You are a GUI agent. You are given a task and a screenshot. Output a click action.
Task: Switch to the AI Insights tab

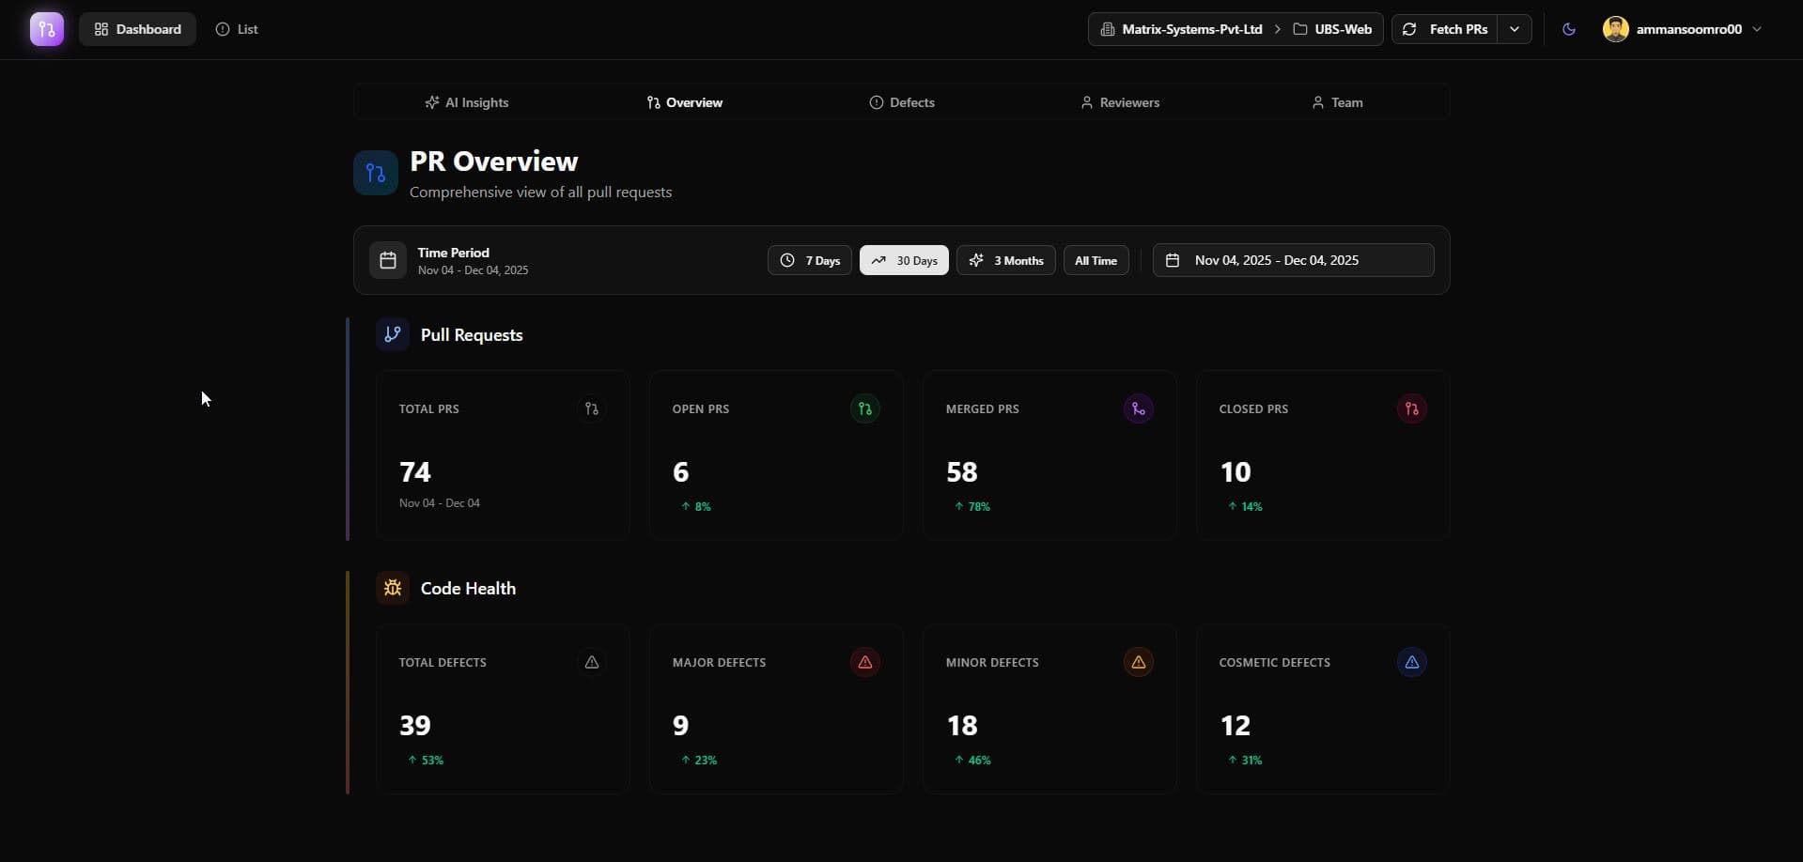coord(467,102)
